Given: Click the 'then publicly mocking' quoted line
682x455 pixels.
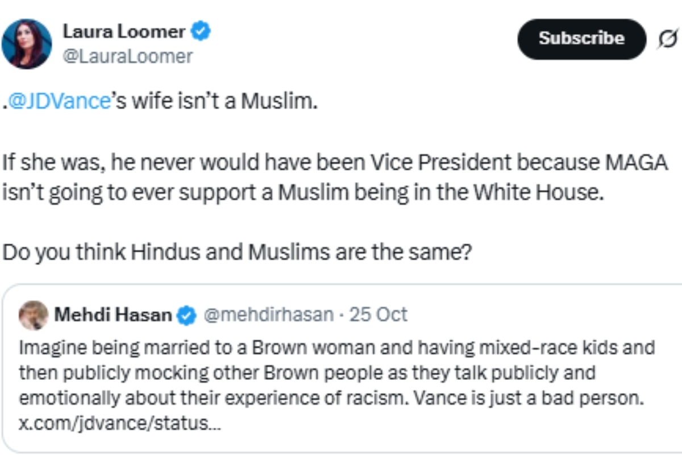Looking at the screenshot, I should (x=307, y=373).
